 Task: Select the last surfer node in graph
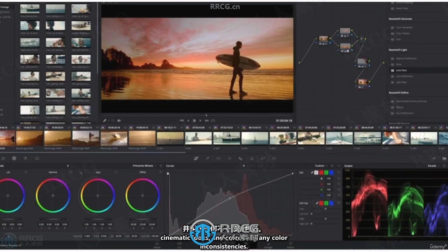[363, 83]
